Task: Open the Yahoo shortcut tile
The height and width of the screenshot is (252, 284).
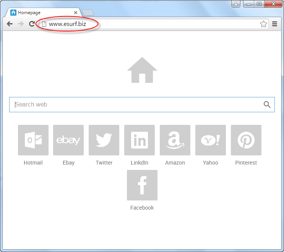Action: (211, 140)
